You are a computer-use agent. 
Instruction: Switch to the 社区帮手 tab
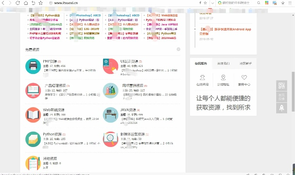click(246, 63)
